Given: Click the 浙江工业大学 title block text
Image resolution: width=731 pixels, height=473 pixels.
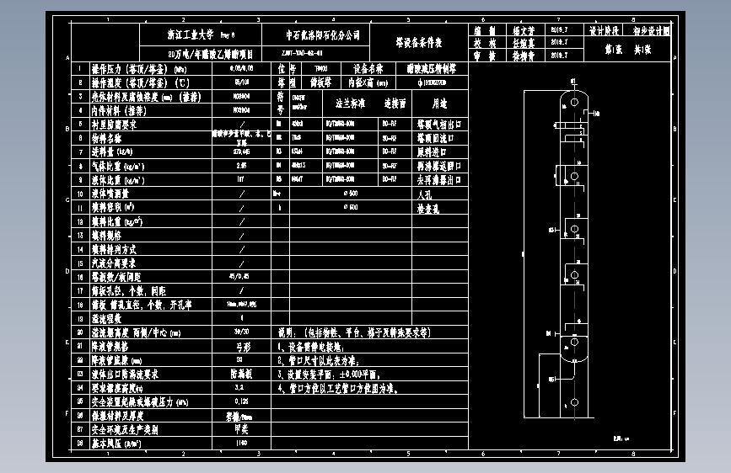Looking at the screenshot, I should (x=191, y=35).
